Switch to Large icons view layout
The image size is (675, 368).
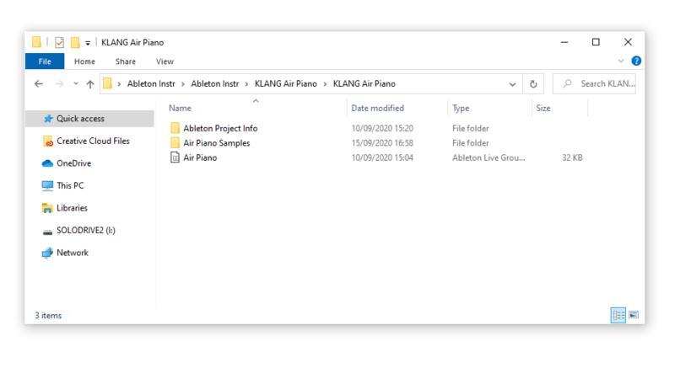point(634,315)
